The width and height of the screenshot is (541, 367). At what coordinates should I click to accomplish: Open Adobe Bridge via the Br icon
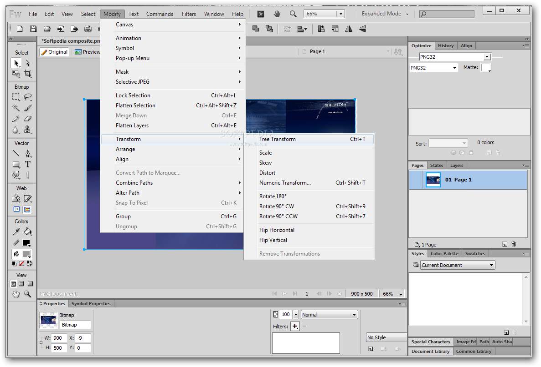[x=261, y=14]
